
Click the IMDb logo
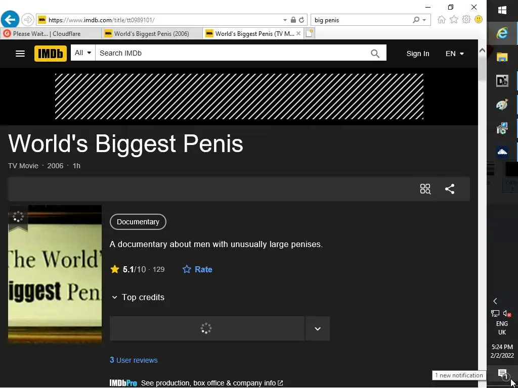tap(50, 54)
